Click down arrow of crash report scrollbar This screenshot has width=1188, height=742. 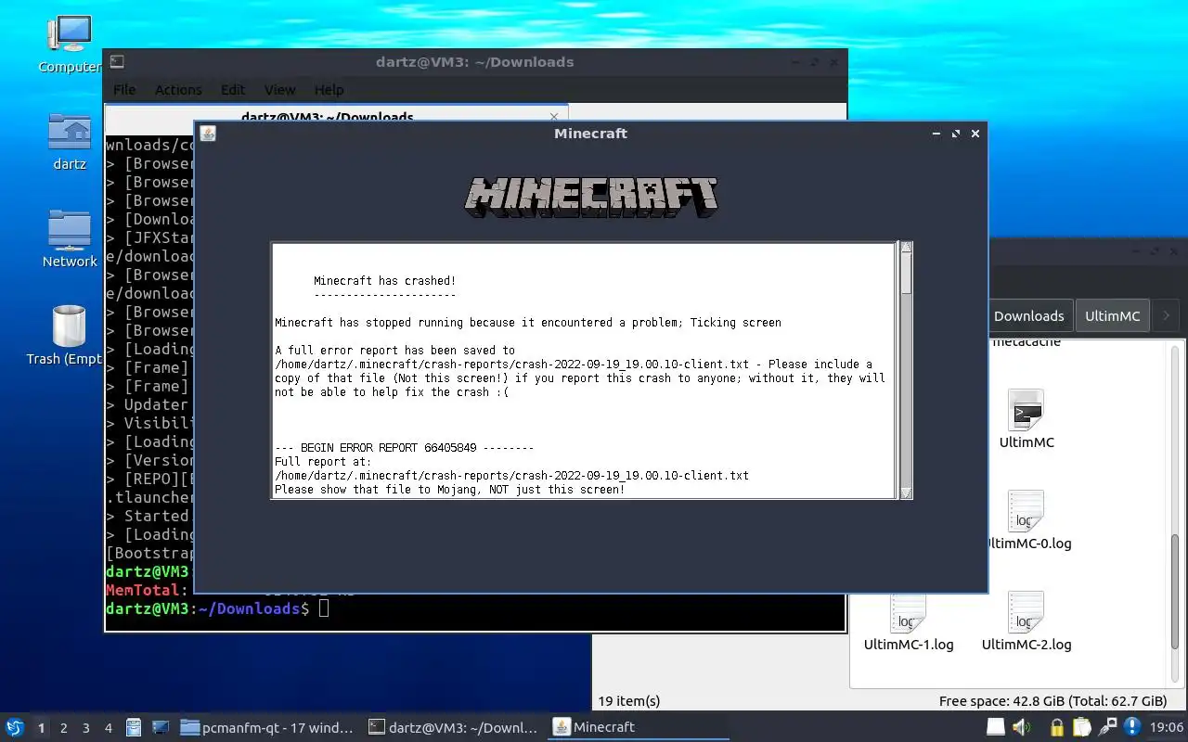click(907, 493)
